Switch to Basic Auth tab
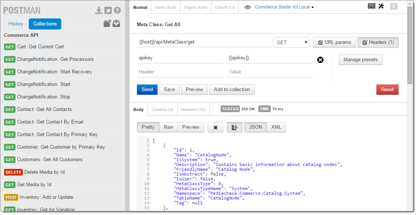This screenshot has height=215, width=417. [x=166, y=7]
